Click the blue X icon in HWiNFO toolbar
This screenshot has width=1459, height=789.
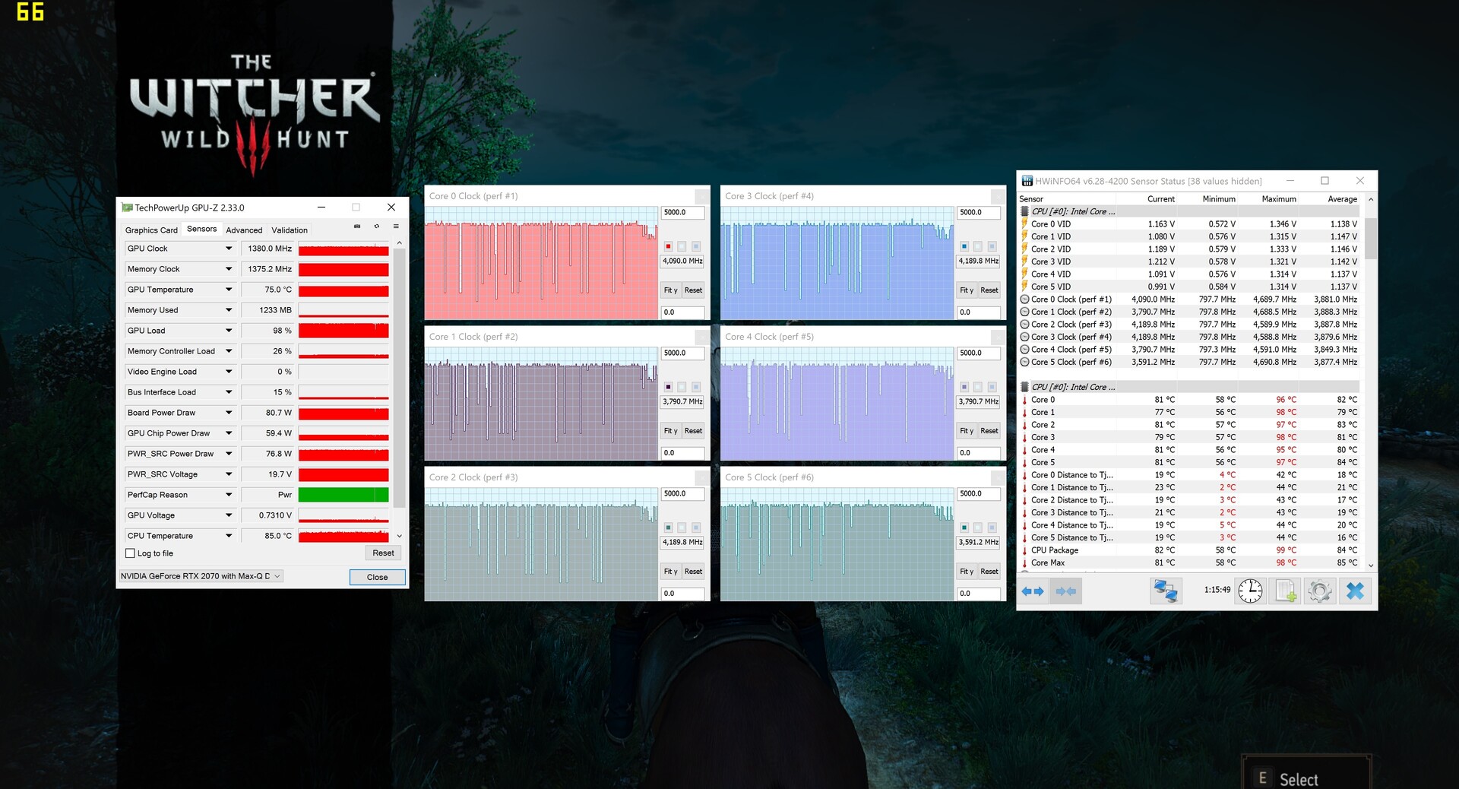coord(1355,591)
